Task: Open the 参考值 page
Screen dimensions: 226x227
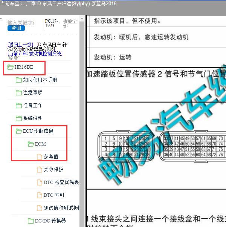Action: pyautogui.click(x=51, y=156)
